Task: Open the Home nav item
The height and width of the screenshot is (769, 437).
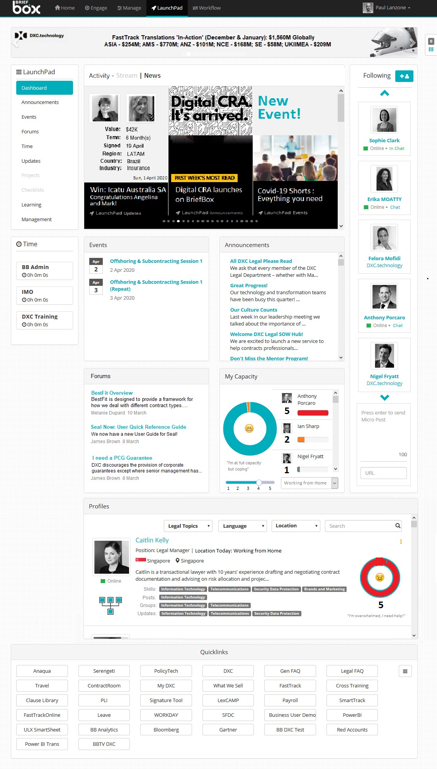Action: click(x=65, y=8)
